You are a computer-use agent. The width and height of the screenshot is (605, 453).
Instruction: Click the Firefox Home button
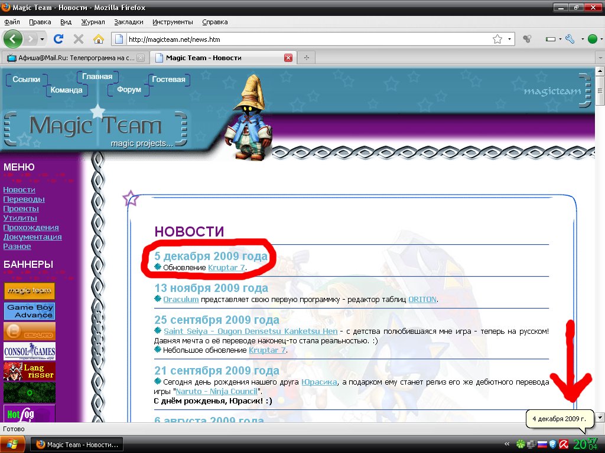click(99, 39)
